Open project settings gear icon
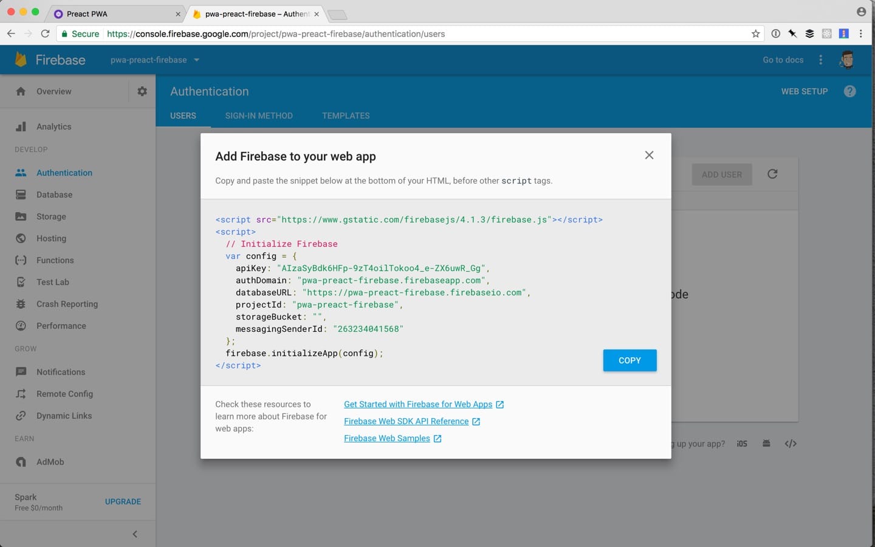 142,91
